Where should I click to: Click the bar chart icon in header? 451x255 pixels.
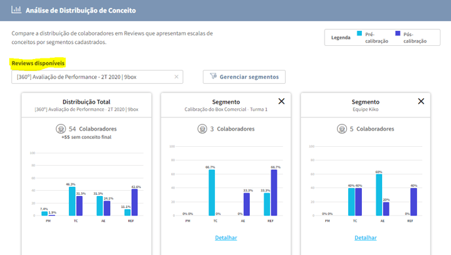[16, 10]
